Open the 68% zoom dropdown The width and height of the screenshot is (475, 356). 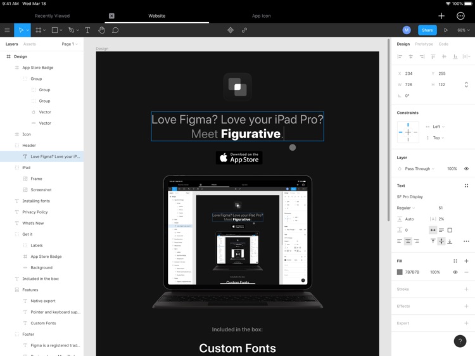pos(464,30)
